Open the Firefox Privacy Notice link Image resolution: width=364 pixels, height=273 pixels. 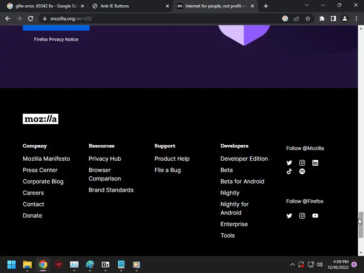[56, 39]
